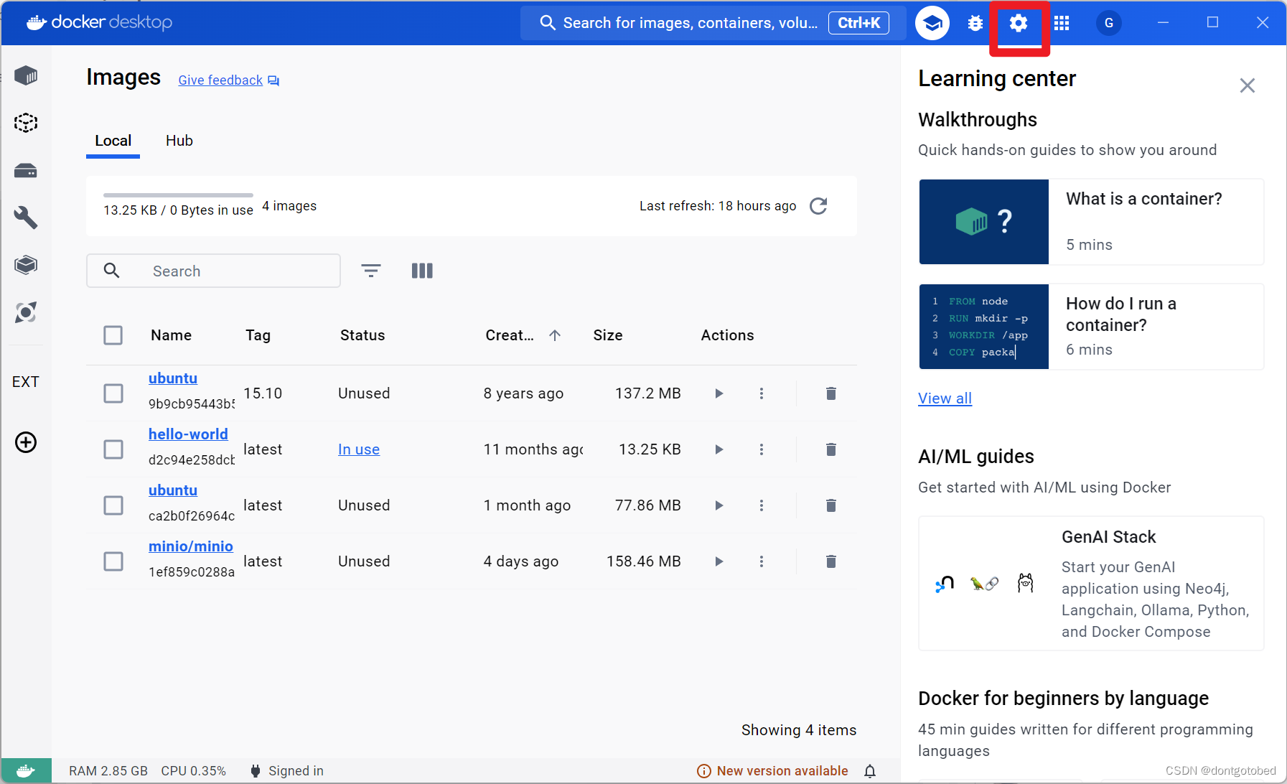Click the disk usage progress bar
Screen dimensions: 1287x784
point(178,195)
